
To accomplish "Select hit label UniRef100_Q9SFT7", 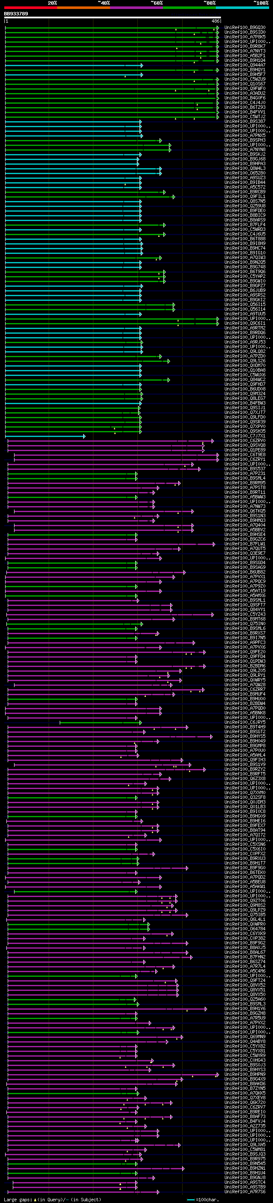I will point(245,605).
